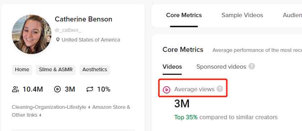Click the followers icon beside 10.4M

(x=15, y=89)
